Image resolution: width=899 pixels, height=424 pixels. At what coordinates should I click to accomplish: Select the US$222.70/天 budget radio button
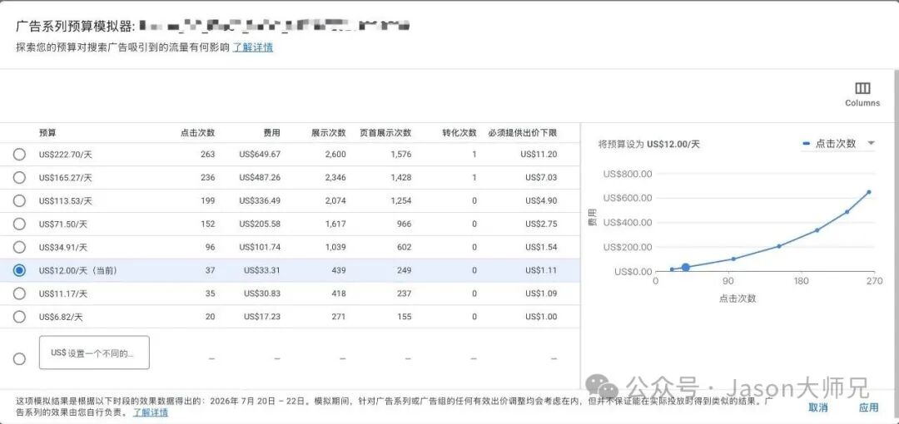pos(19,154)
